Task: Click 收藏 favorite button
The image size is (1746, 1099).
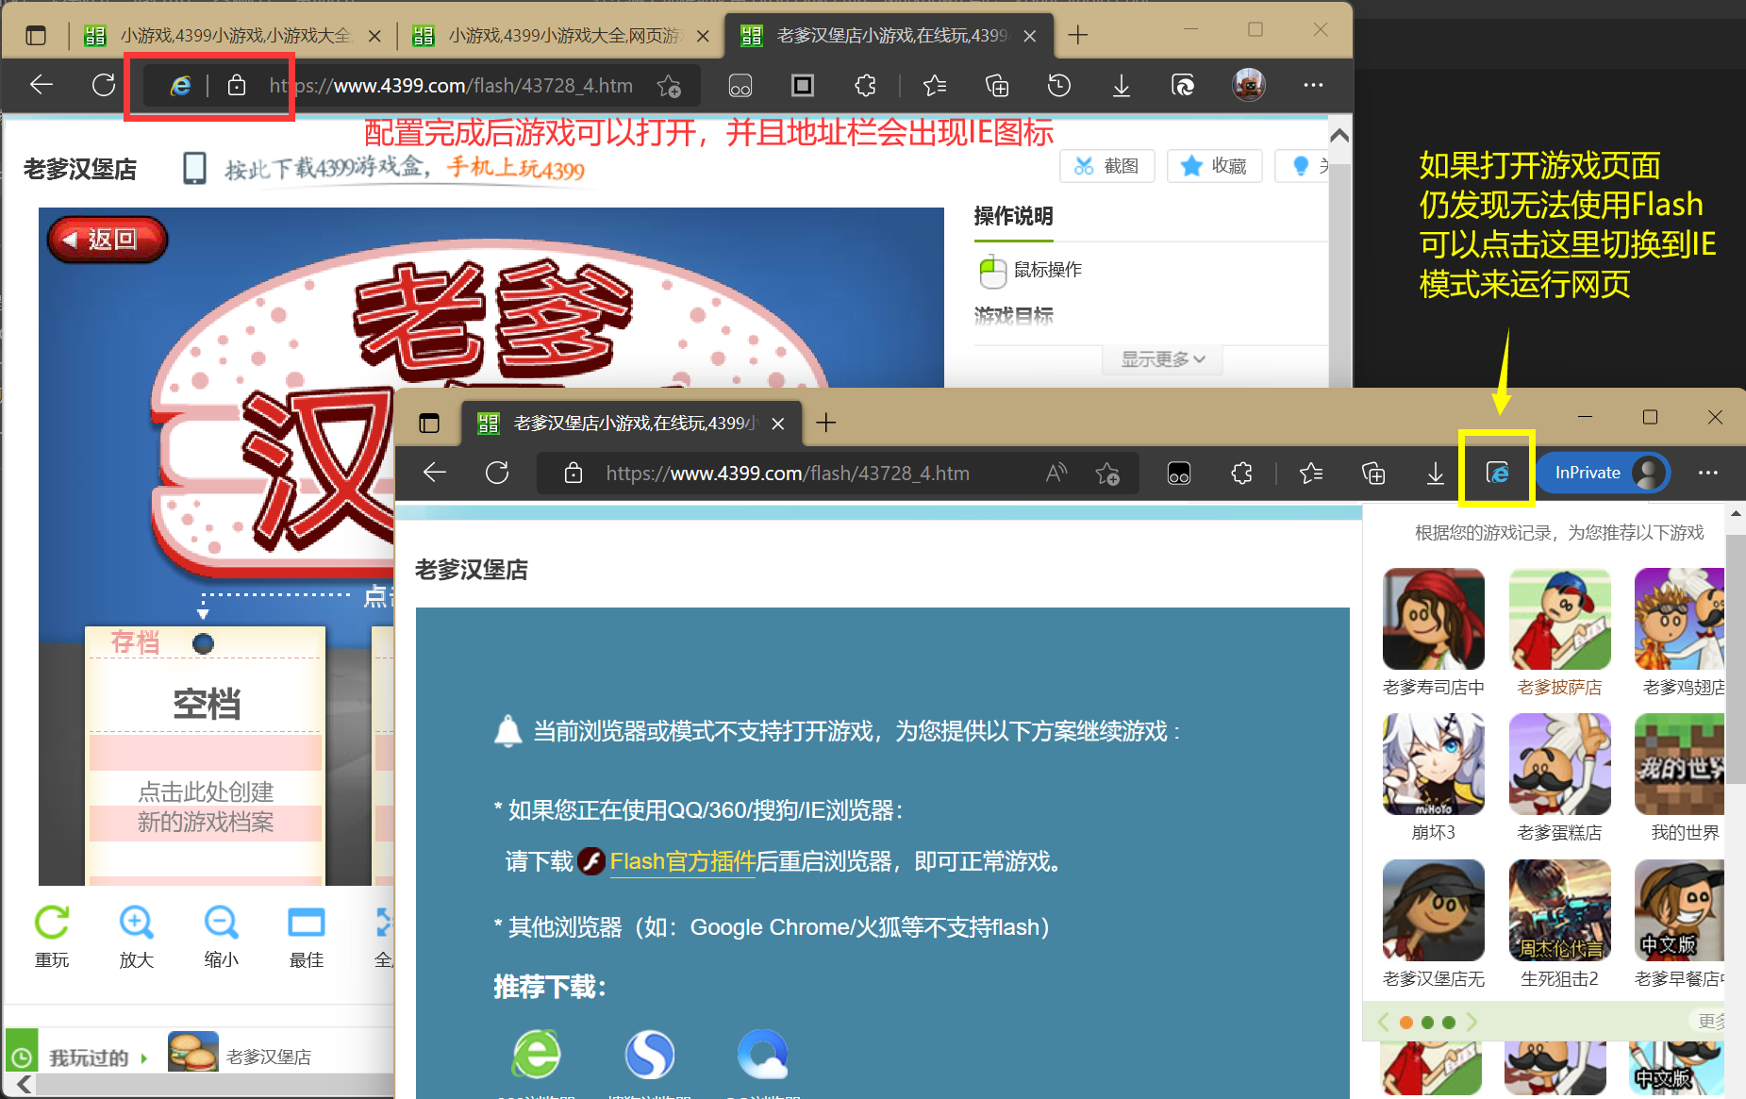Action: 1214,166
